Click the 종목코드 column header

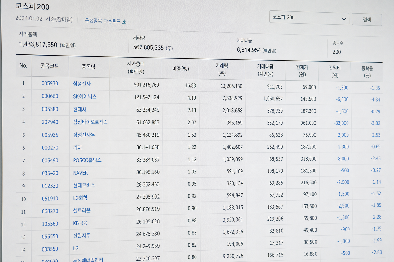click(x=50, y=66)
